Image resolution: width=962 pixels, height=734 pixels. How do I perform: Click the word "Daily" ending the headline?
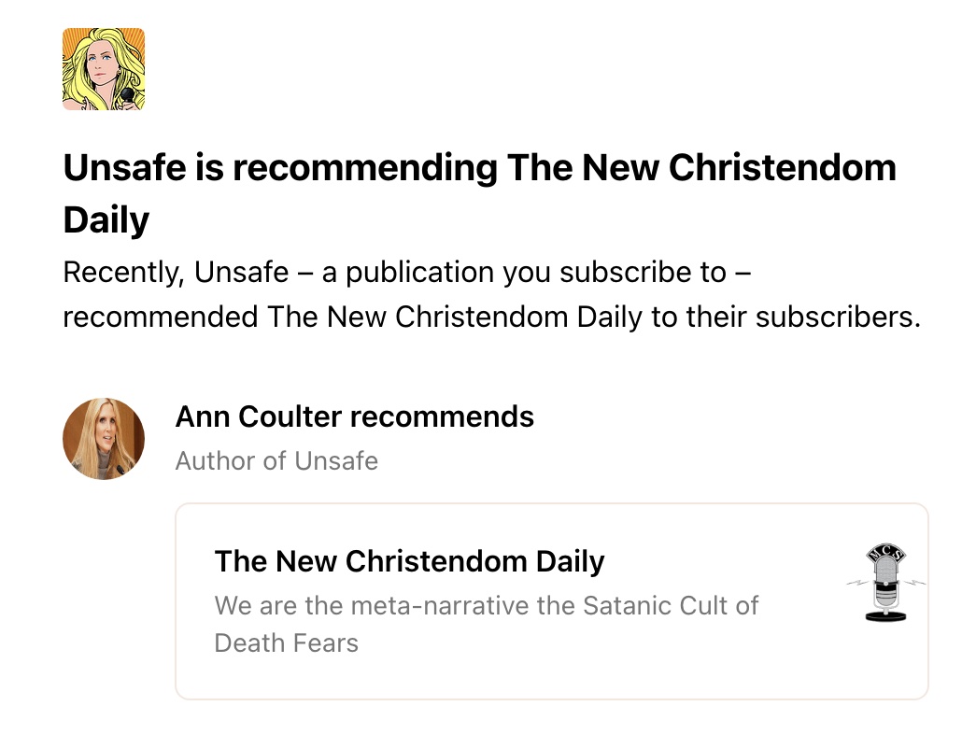coord(106,220)
